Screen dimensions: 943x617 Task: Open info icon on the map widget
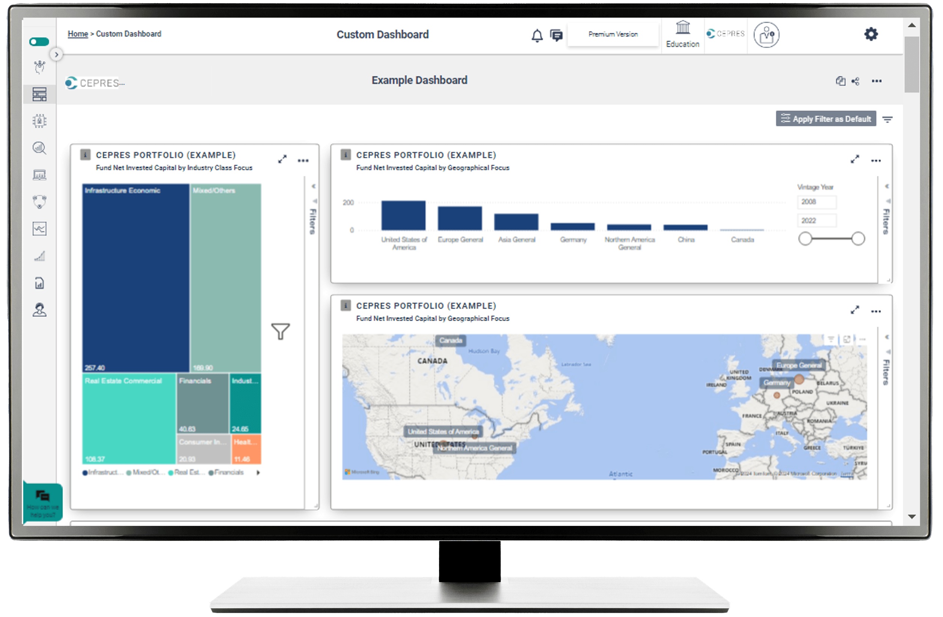coord(346,306)
